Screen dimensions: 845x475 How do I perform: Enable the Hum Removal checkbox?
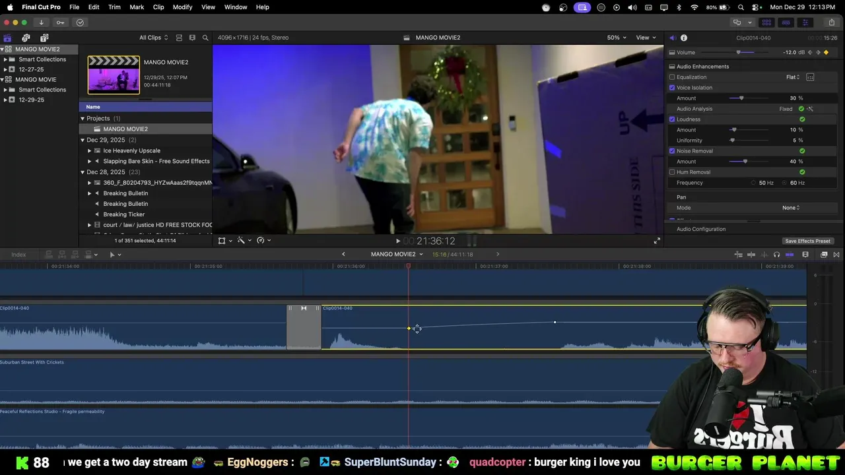click(x=672, y=172)
